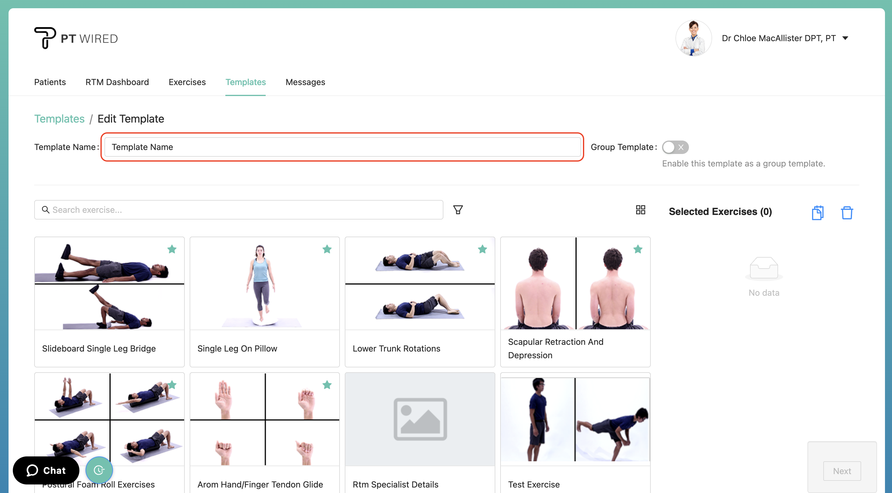Switch to grid view layout

(x=640, y=209)
